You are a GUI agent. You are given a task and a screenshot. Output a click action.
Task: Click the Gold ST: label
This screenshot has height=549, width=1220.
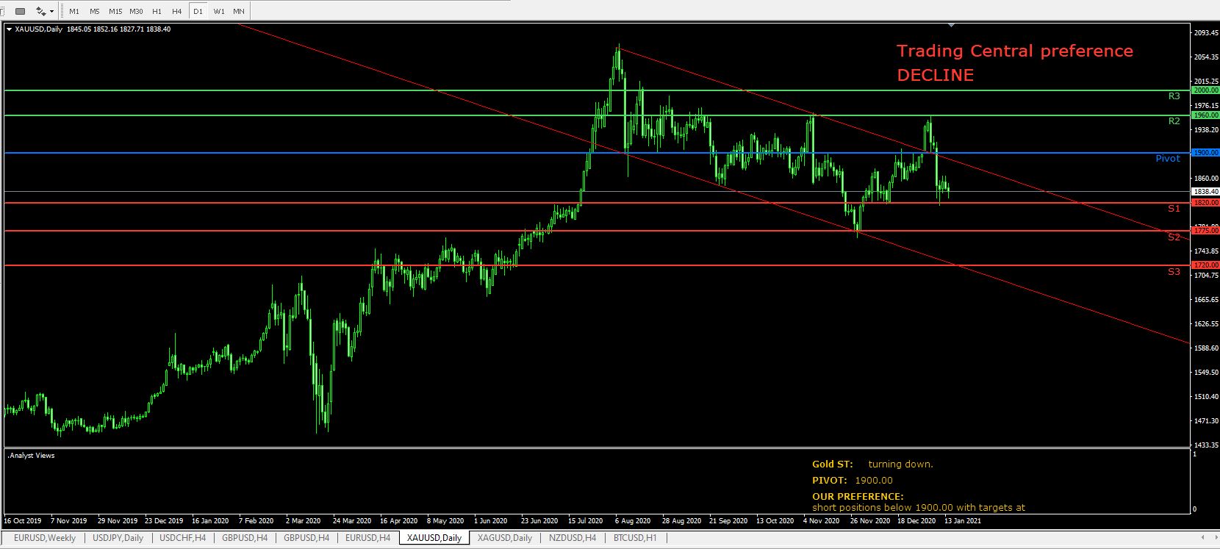point(833,464)
